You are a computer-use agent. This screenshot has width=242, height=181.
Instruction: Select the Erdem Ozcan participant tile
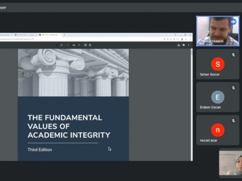[218, 97]
